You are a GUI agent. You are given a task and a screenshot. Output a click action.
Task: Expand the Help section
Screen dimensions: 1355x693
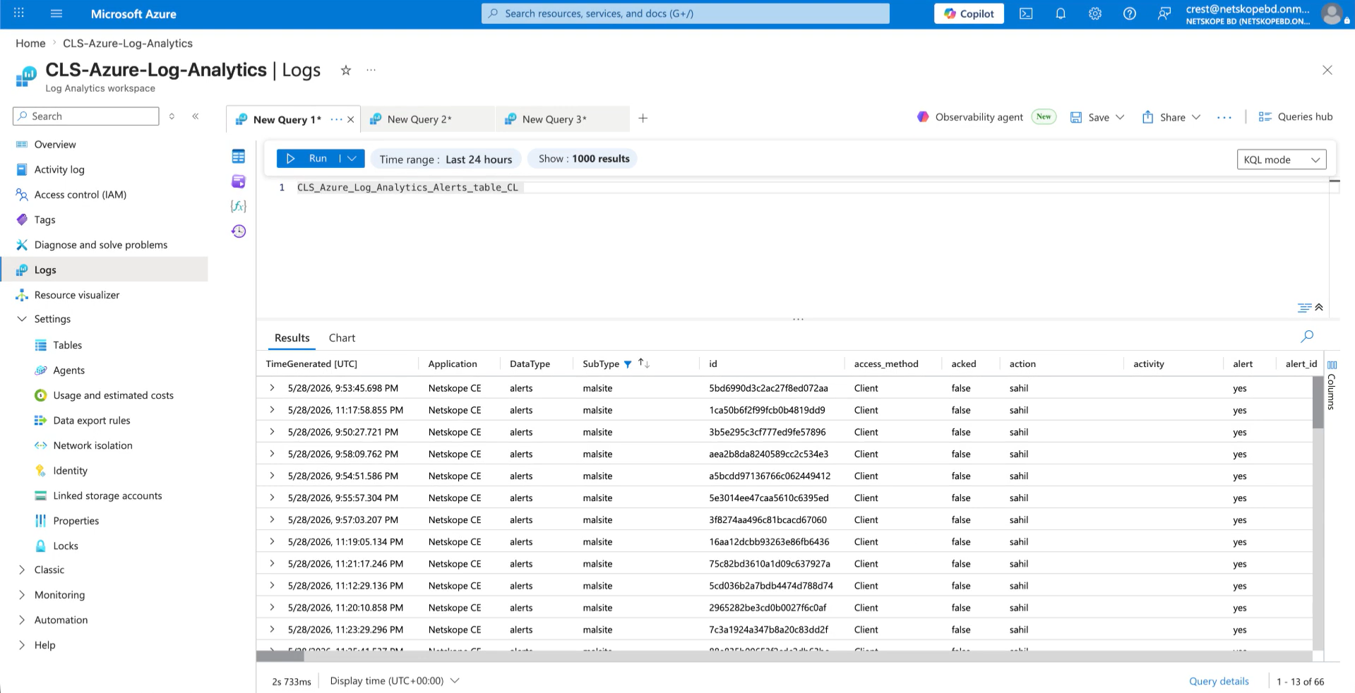tap(22, 645)
